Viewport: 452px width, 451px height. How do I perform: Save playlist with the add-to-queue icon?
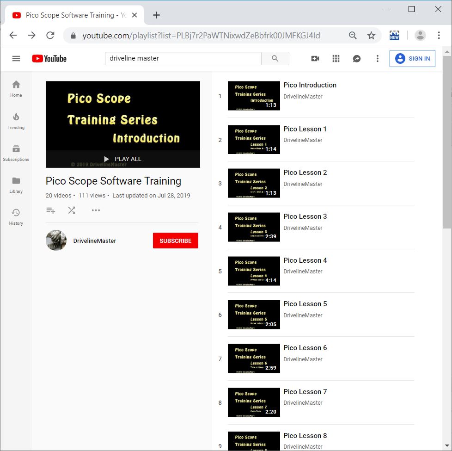[51, 210]
